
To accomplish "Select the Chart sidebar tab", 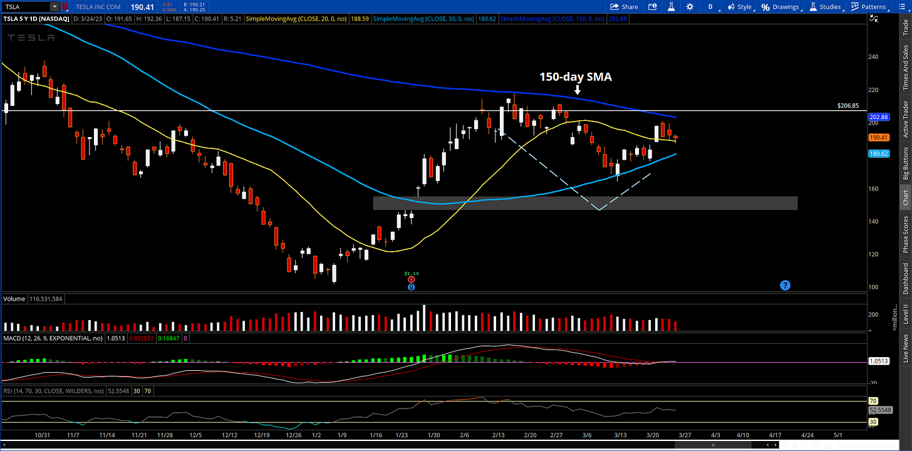I will [x=905, y=197].
